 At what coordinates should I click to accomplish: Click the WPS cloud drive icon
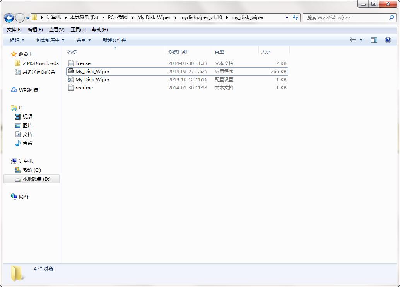pyautogui.click(x=14, y=90)
